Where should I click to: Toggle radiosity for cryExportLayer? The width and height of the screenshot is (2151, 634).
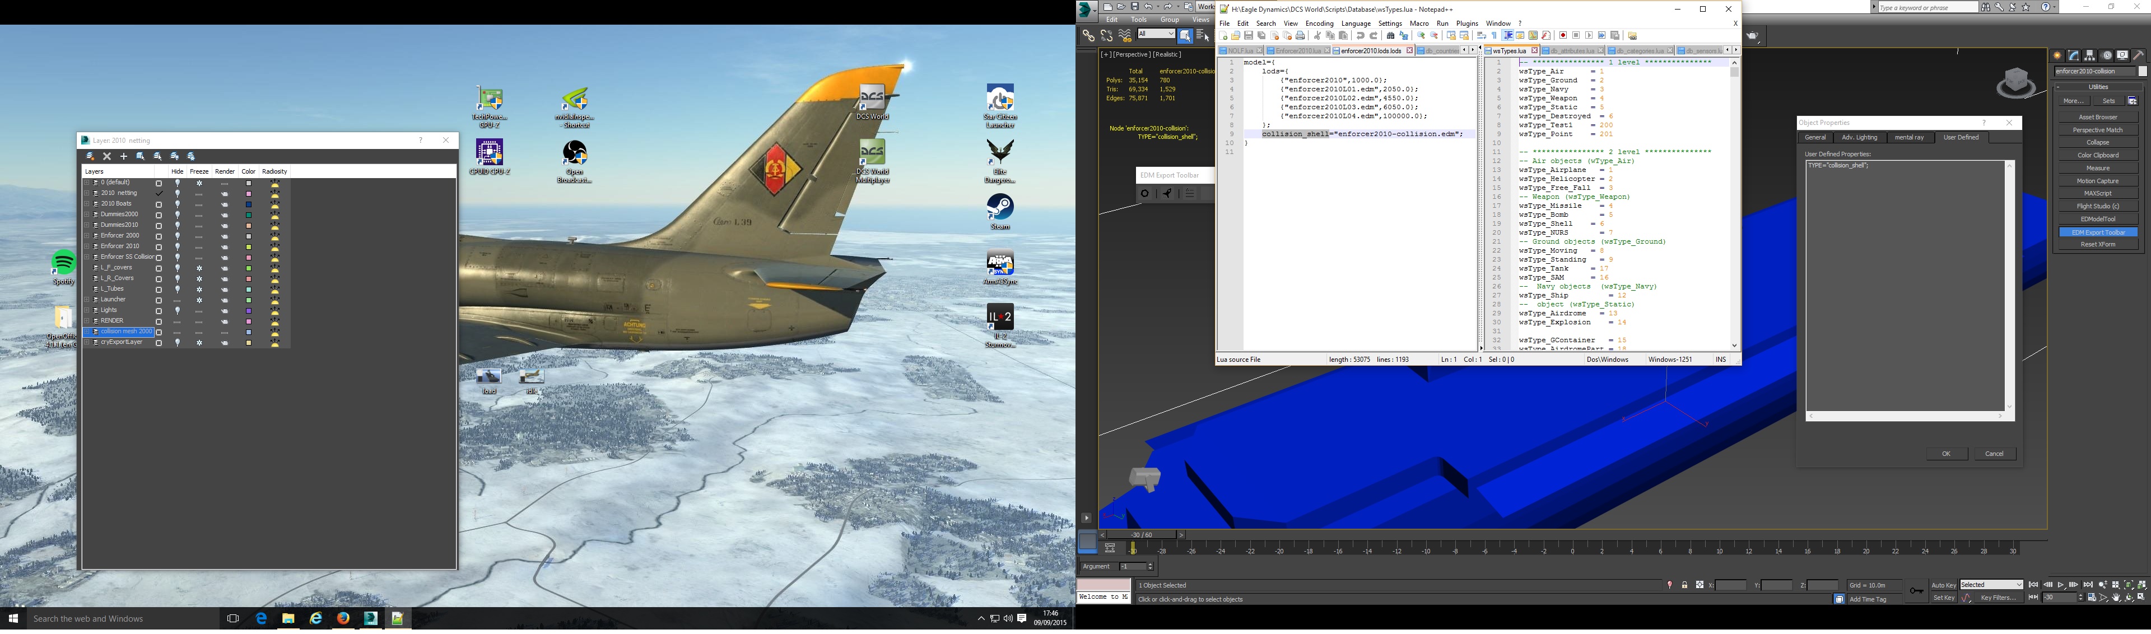pyautogui.click(x=274, y=342)
